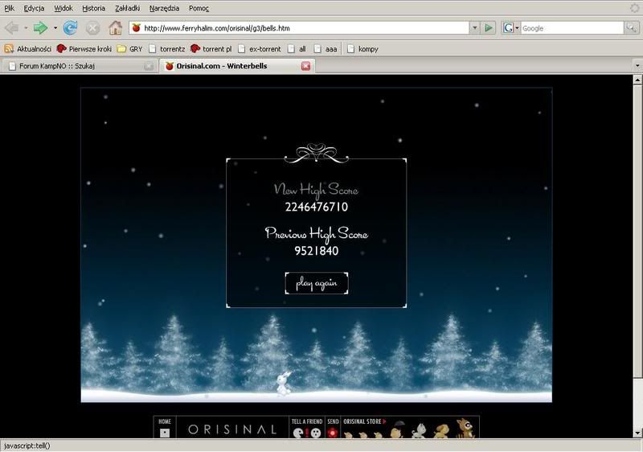
Task: Close the Winterbells tab
Action: click(305, 66)
